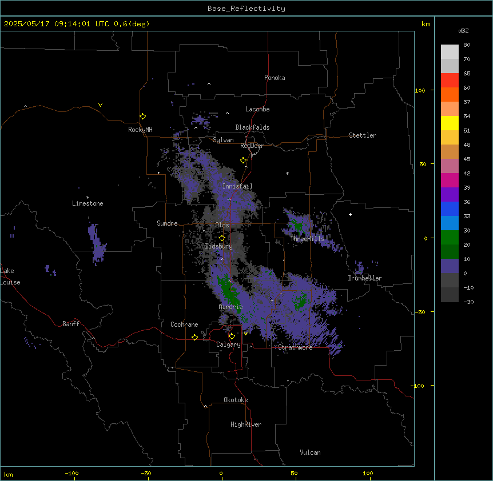Select the RedDeer label
Screen dimensions: 493x481
pos(252,146)
